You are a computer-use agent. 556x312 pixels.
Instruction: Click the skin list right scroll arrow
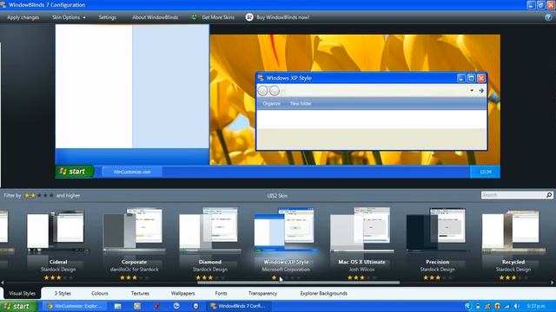pos(553,283)
